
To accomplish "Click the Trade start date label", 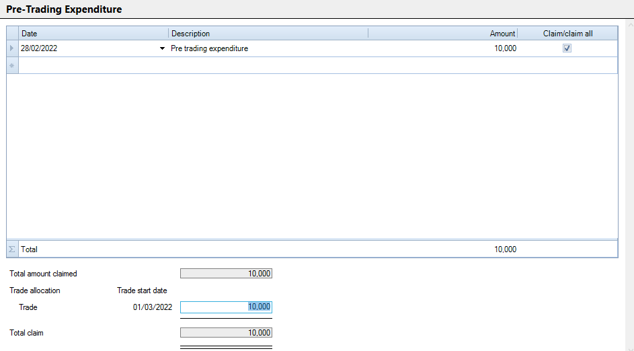I will [142, 290].
